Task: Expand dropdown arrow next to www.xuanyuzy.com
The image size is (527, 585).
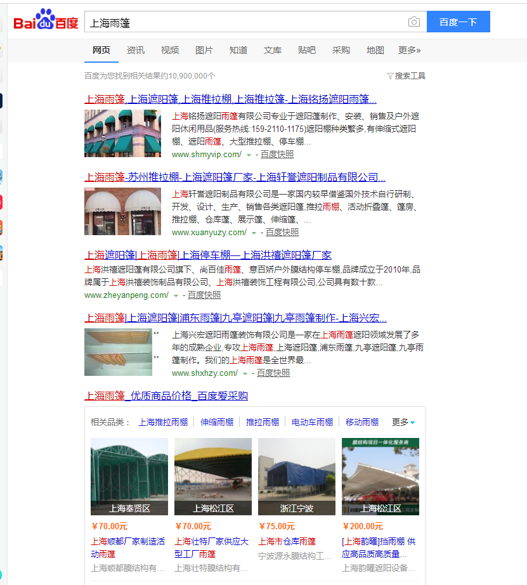Action: coord(254,233)
